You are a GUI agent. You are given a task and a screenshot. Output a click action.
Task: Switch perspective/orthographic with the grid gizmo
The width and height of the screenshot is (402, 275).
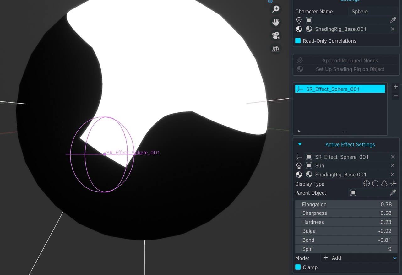276,49
